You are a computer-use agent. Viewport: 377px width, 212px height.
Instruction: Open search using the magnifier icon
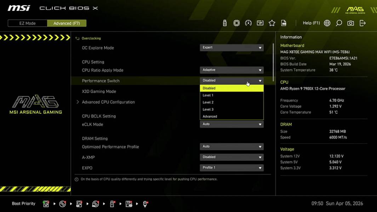tap(338, 23)
